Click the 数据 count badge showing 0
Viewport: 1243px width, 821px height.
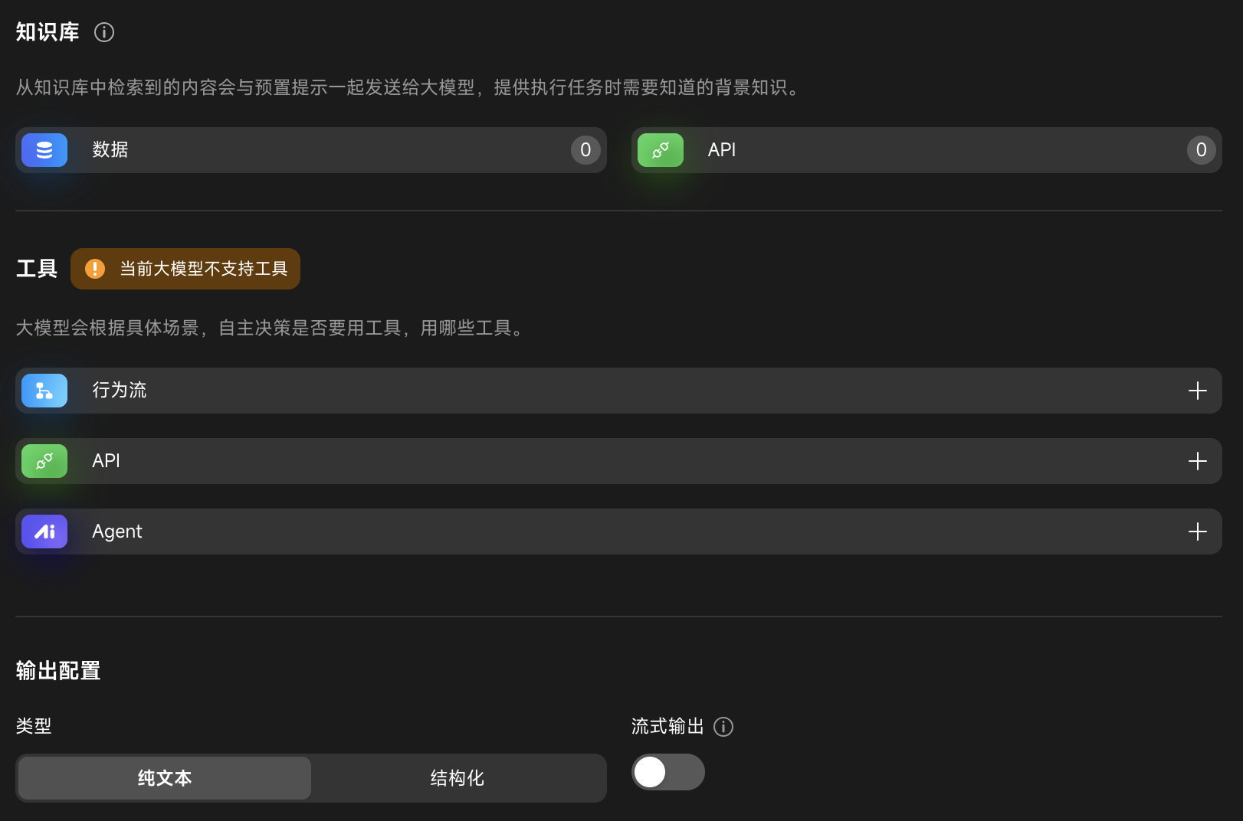click(x=585, y=150)
